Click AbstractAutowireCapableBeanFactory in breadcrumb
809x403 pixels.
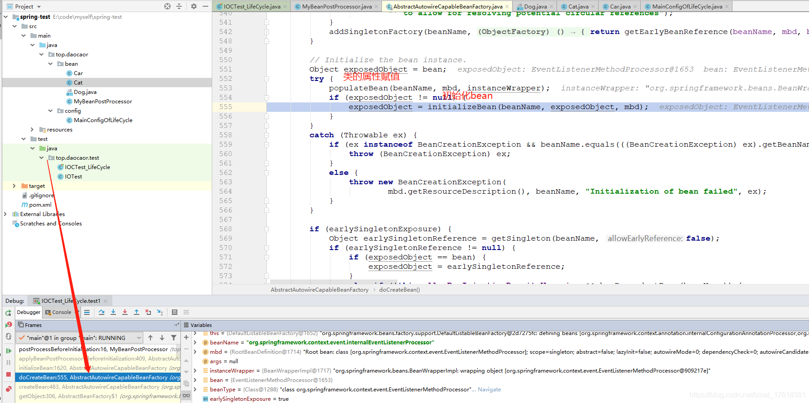pyautogui.click(x=319, y=290)
